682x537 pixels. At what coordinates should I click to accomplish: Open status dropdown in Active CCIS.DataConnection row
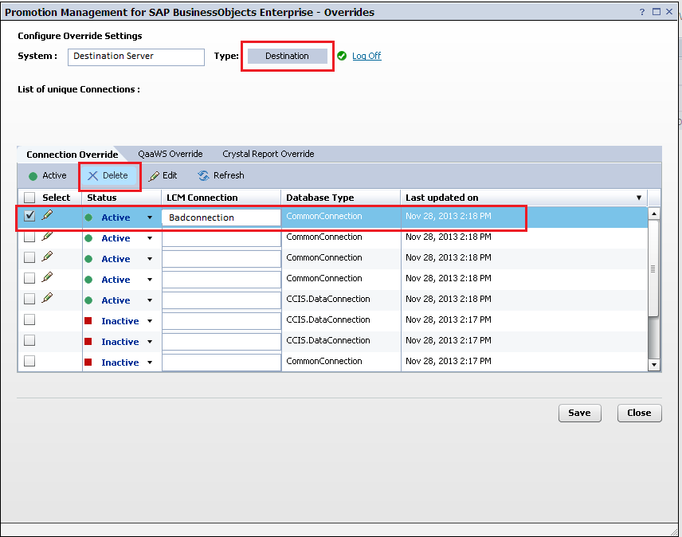150,300
